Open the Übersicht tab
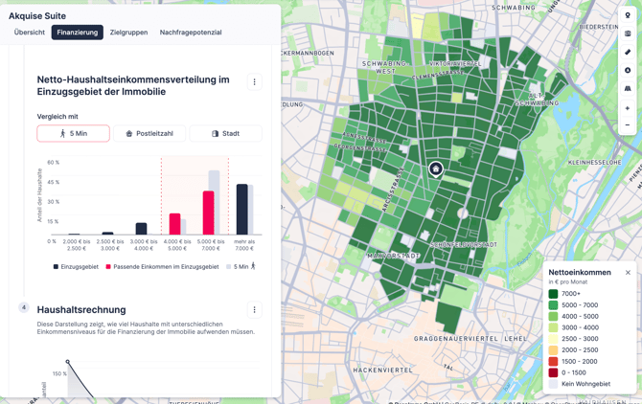 pos(30,33)
